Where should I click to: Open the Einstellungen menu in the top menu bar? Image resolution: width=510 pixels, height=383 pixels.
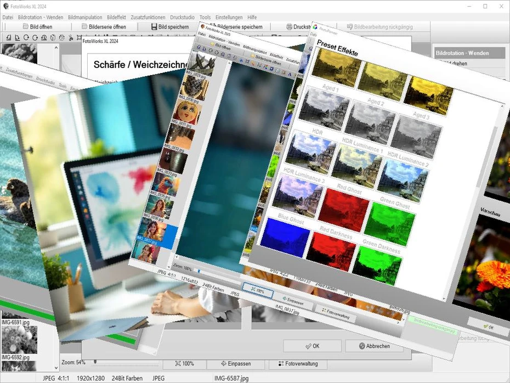tap(229, 18)
